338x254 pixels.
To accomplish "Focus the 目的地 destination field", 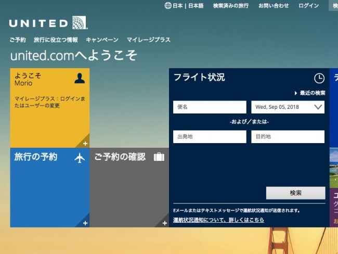I will click(288, 136).
